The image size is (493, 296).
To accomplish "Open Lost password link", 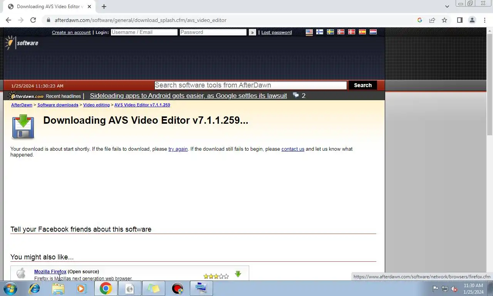I will 277,32.
